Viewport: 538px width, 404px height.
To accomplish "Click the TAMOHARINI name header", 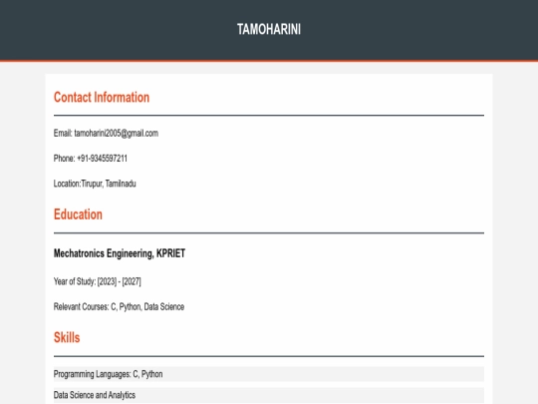I will (269, 29).
